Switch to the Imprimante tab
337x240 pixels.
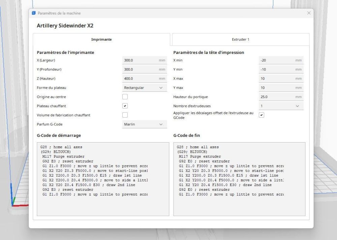coord(101,39)
